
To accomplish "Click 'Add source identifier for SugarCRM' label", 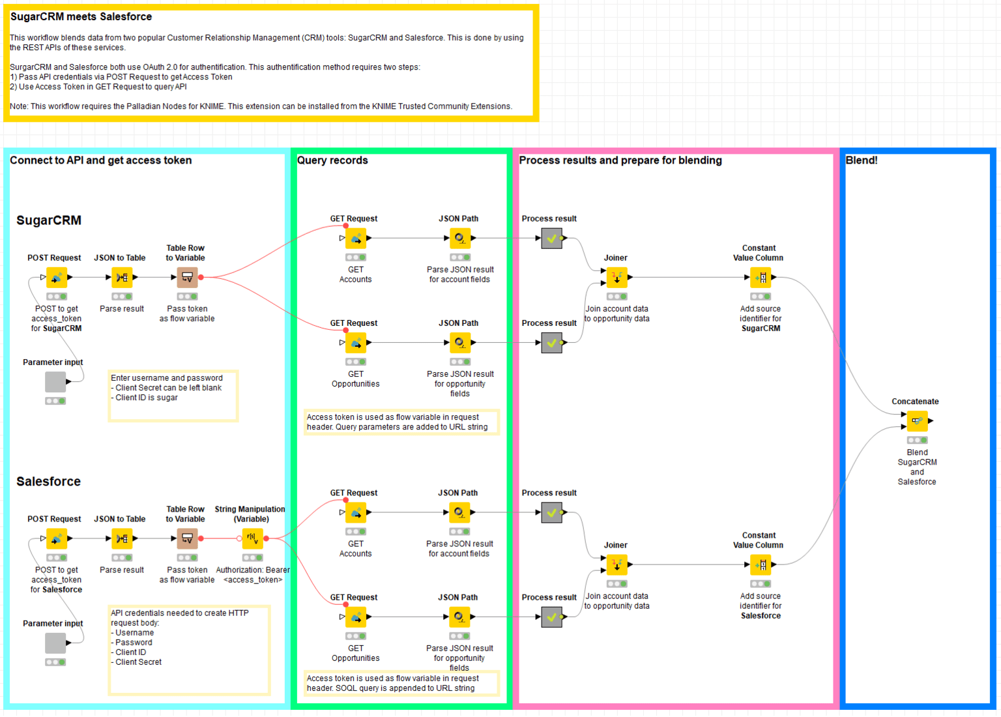I will [761, 319].
